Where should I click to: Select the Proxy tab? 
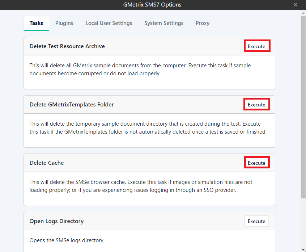[x=203, y=23]
